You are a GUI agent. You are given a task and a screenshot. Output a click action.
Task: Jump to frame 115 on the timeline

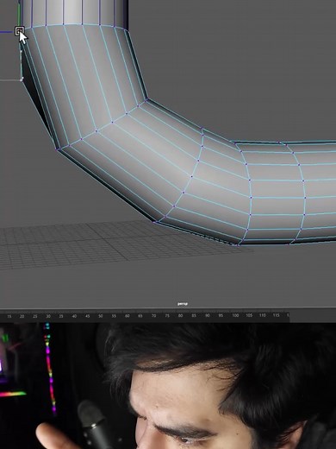click(x=276, y=315)
